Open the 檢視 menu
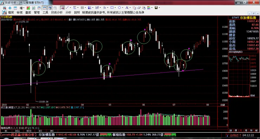This screenshot has width=260, height=139. click(20, 13)
